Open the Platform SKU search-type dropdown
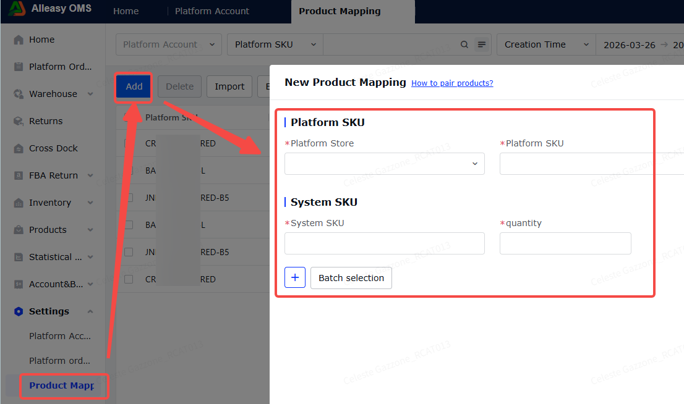The image size is (684, 404). point(275,44)
